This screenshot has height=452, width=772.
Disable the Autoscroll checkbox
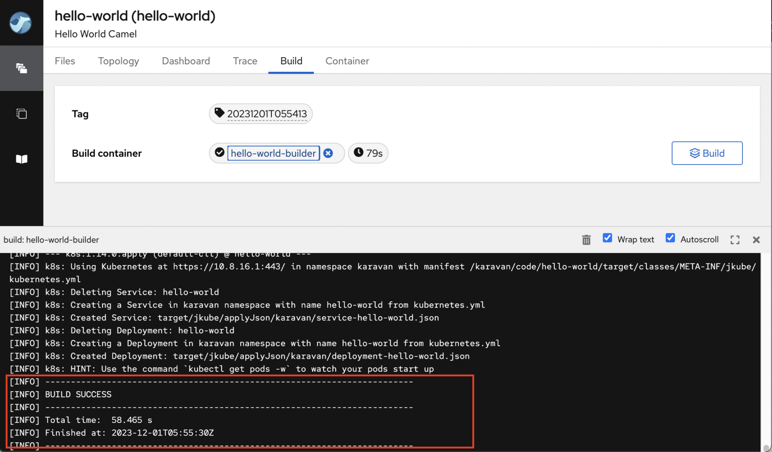pyautogui.click(x=670, y=238)
